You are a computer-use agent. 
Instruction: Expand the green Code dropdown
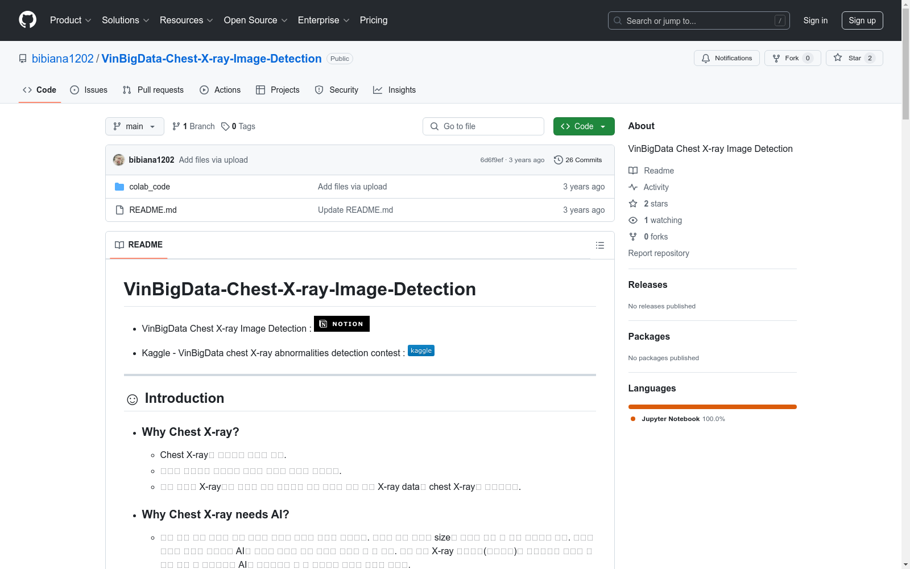coord(584,126)
